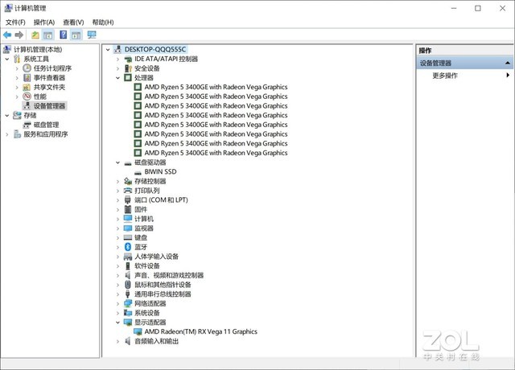Close the 计算机管理 window
This screenshot has width=515, height=370.
pyautogui.click(x=502, y=8)
